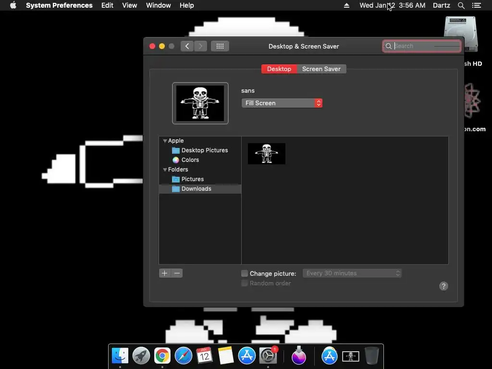Open the Edit menu
This screenshot has width=492, height=369.
click(x=107, y=5)
